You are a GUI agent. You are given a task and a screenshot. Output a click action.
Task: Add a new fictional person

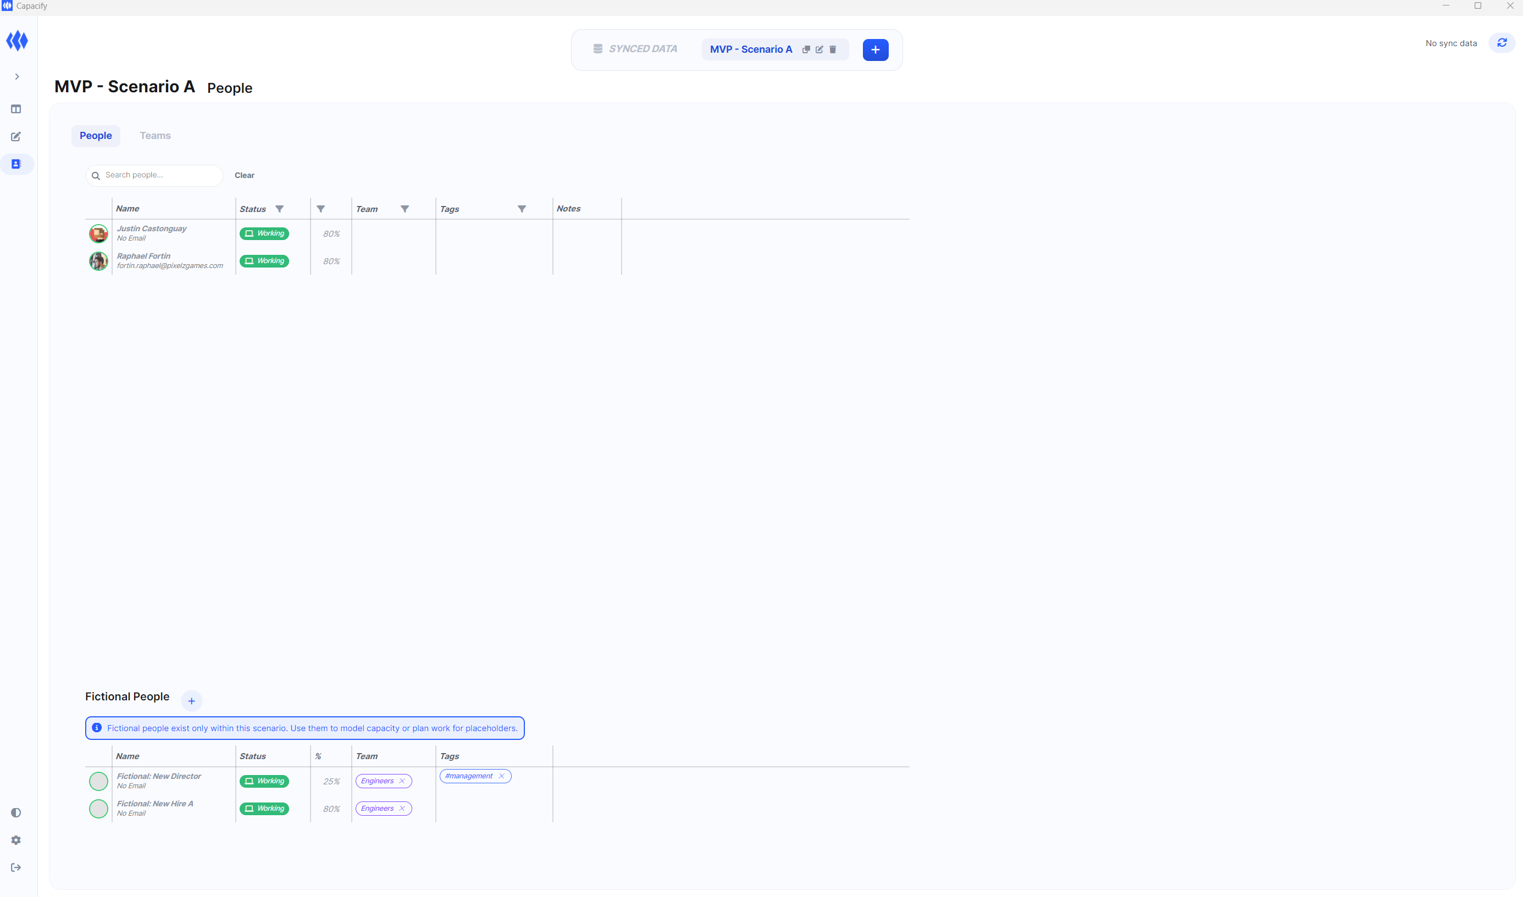coord(191,701)
